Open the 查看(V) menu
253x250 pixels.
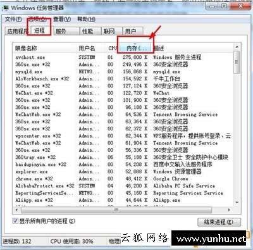(x=62, y=20)
